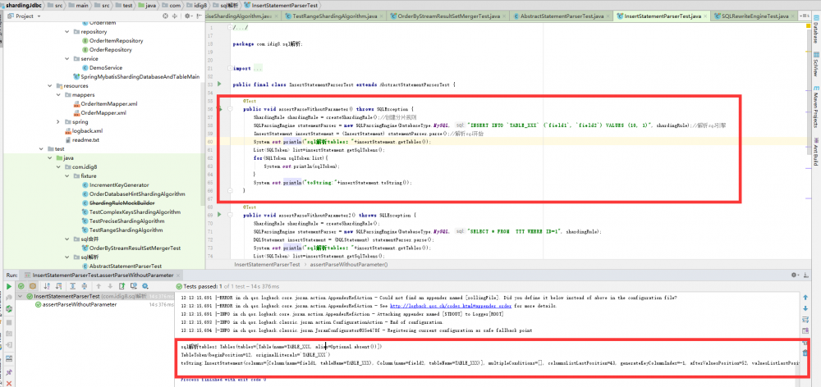Click the scroll-from-source target icon in Project panel
Viewport: 821px width, 387px height.
[163, 16]
